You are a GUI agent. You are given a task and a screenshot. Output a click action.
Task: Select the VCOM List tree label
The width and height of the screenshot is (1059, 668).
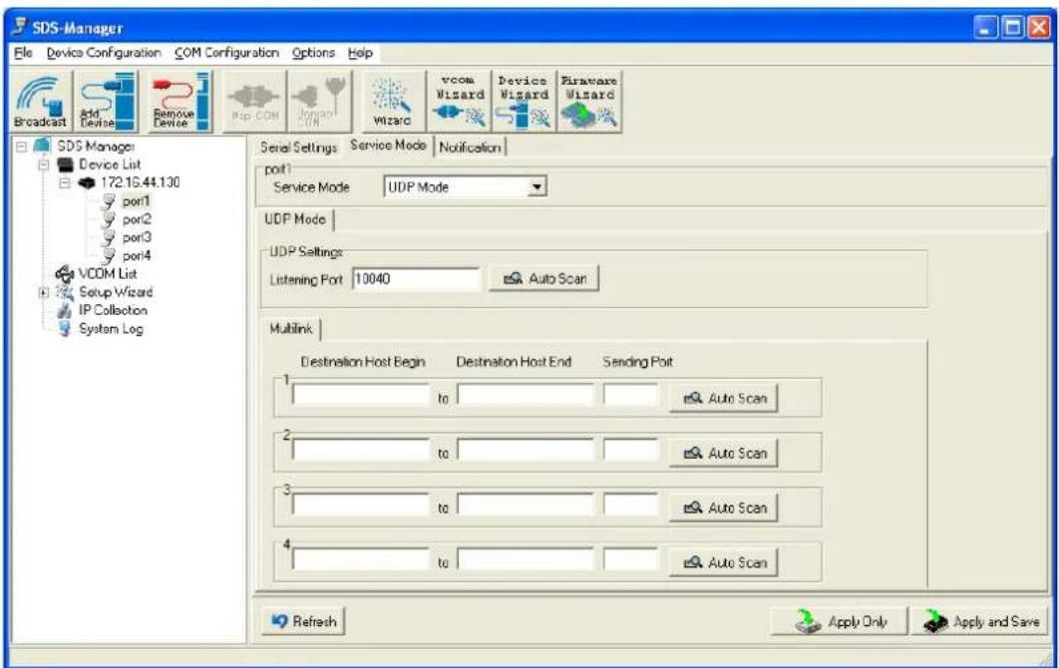[108, 273]
